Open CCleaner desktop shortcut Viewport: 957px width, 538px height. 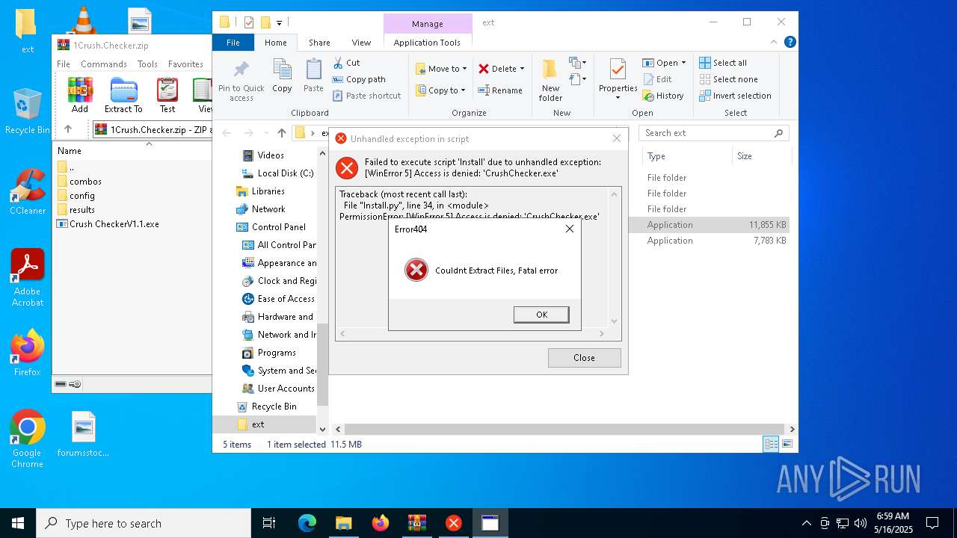pyautogui.click(x=28, y=192)
